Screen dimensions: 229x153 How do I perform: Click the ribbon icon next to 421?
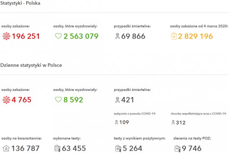117,100
